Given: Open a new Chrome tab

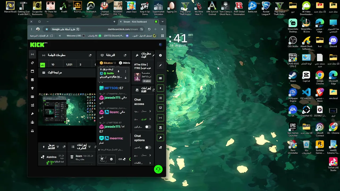Looking at the screenshot, I should coord(114,21).
